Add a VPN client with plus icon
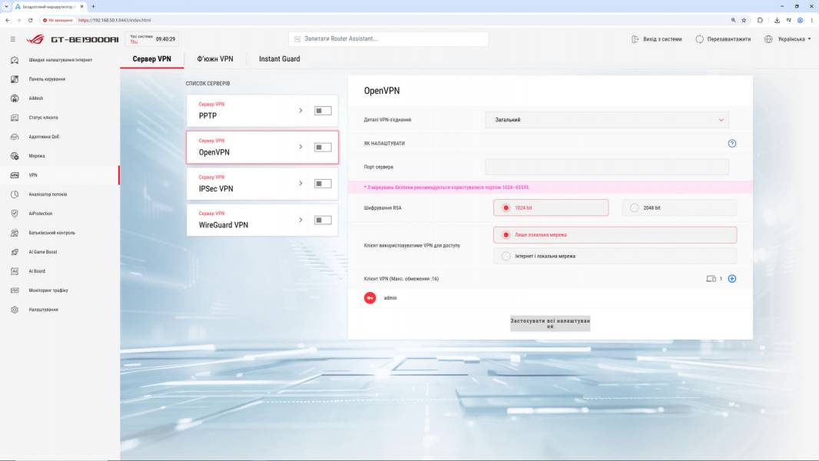Screen dimensions: 819x461 [x=731, y=279]
